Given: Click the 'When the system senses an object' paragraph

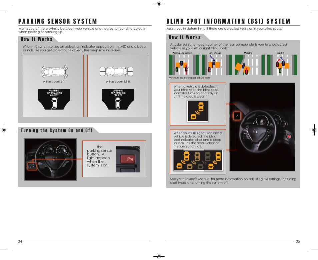Looking at the screenshot, I should click(84, 48).
